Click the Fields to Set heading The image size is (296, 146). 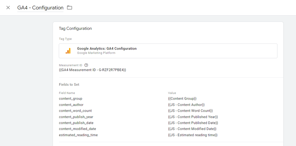pyautogui.click(x=69, y=85)
